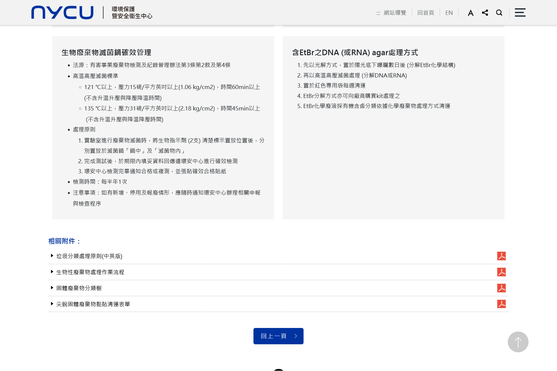The image size is (557, 371).
Task: Download PDF for 尖銳固體廢棄物黏貼清運表單
Action: coord(501,304)
